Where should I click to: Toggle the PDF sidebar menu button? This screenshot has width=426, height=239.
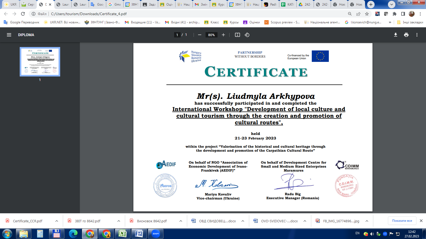click(9, 35)
